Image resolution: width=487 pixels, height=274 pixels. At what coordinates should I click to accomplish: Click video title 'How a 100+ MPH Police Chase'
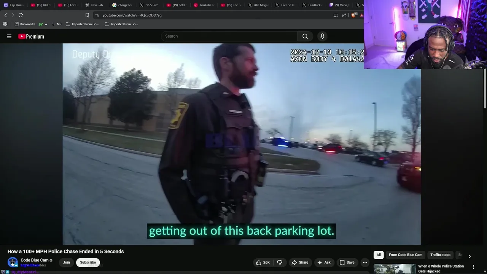(66, 252)
